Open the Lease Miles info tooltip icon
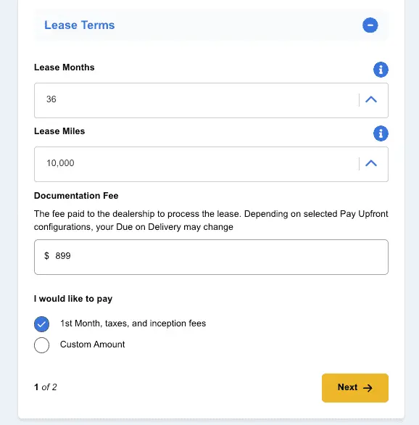Screen dimensions: 419x425 (381, 133)
